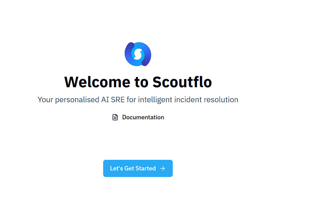Click the arrow after Let's Get Started

tap(162, 168)
